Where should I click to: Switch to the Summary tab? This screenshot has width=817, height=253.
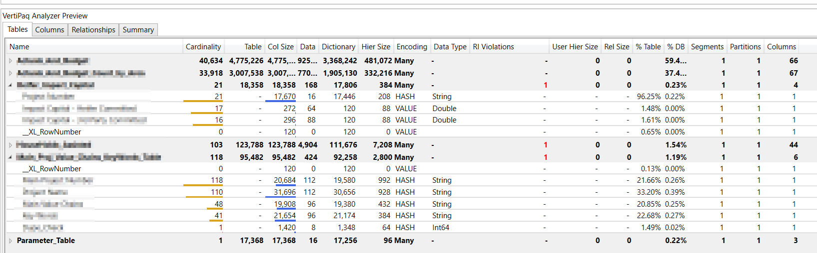[x=138, y=30]
